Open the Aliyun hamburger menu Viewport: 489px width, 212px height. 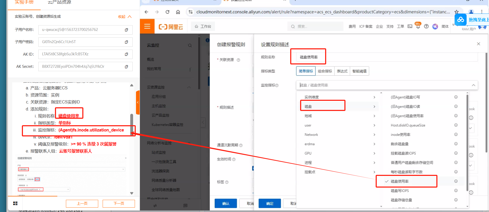tap(147, 26)
